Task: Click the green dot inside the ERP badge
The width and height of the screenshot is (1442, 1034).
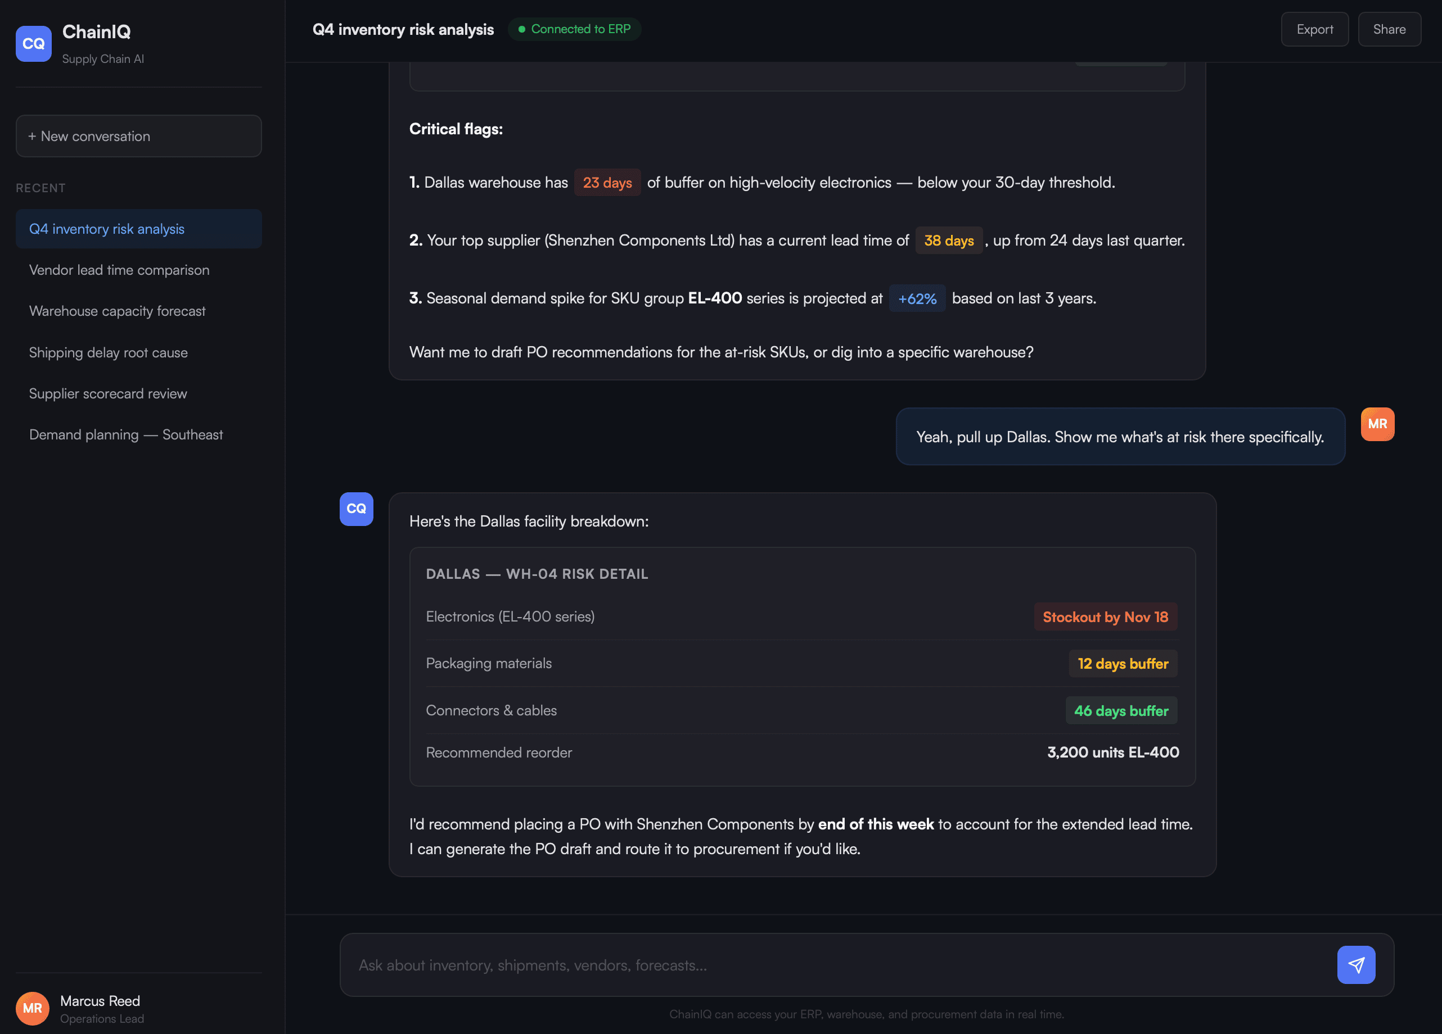Action: click(x=521, y=29)
